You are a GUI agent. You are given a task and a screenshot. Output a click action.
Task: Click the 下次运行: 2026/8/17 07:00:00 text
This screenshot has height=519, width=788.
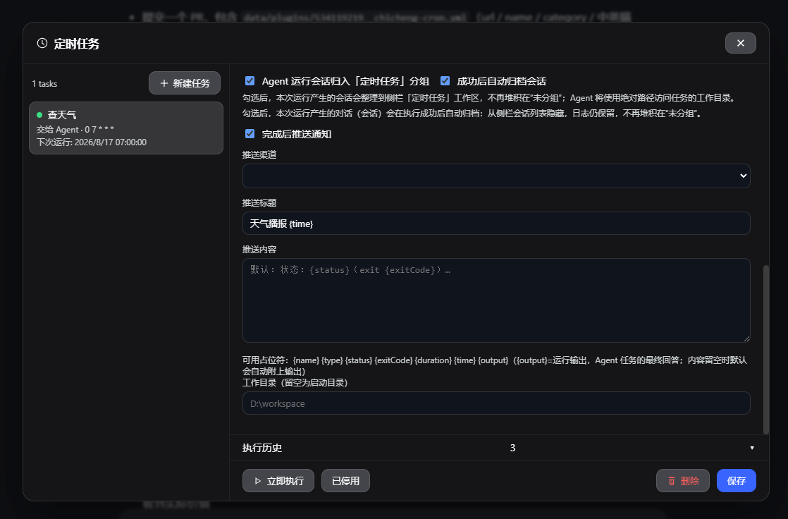click(92, 142)
